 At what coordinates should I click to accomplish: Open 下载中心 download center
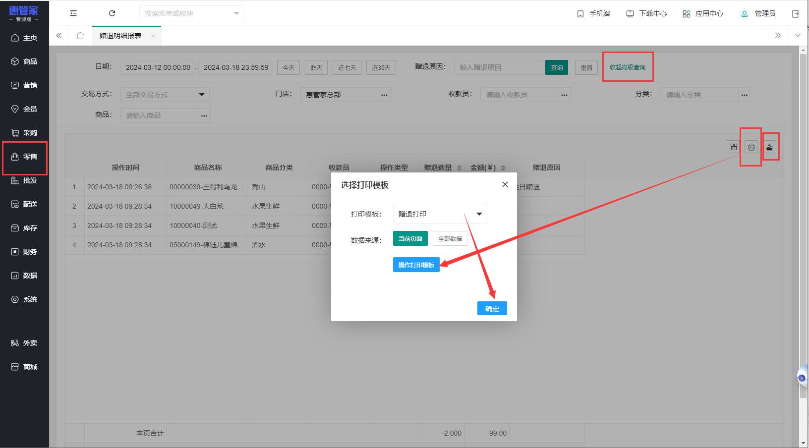(x=647, y=13)
